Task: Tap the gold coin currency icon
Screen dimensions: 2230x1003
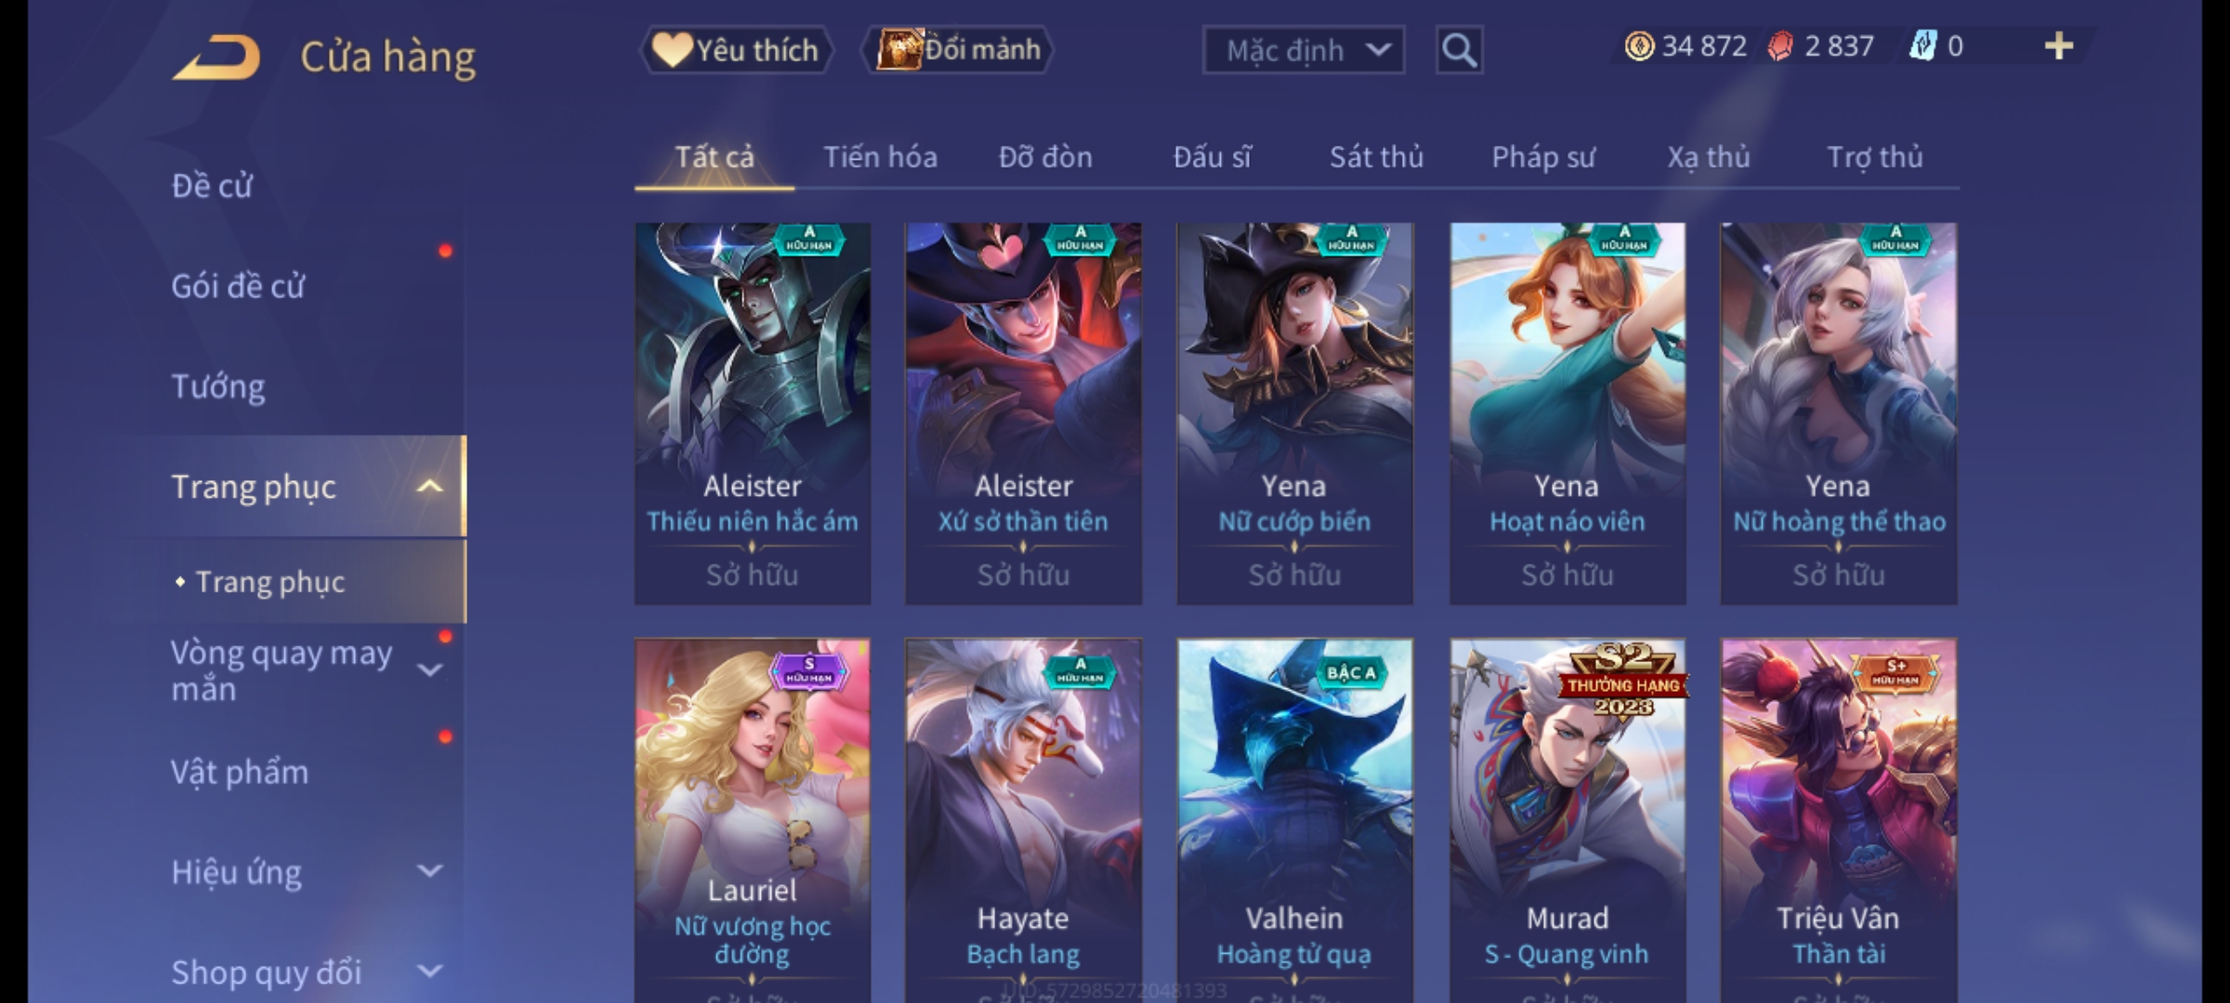Action: (x=1639, y=46)
